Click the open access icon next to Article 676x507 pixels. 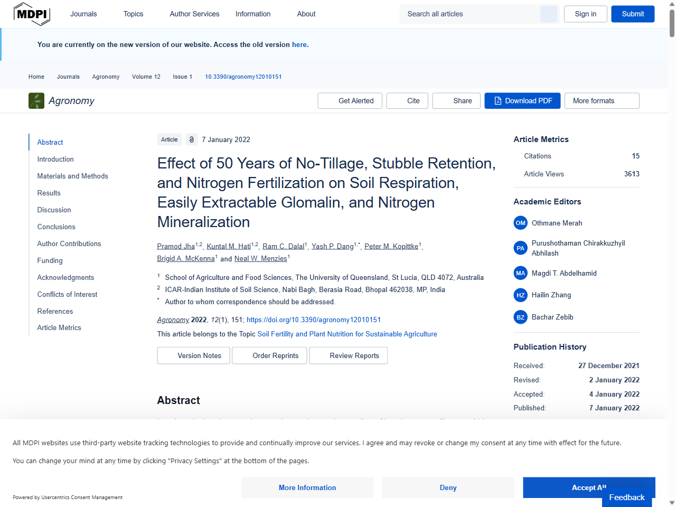point(191,139)
